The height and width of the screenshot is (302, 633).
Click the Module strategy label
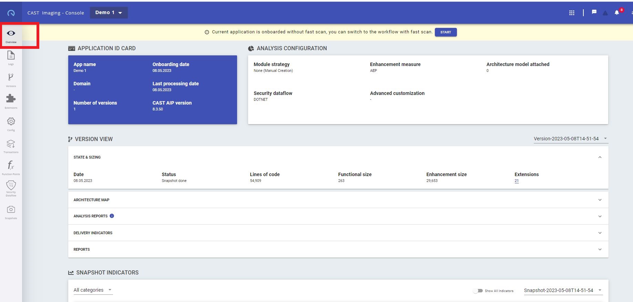point(272,64)
